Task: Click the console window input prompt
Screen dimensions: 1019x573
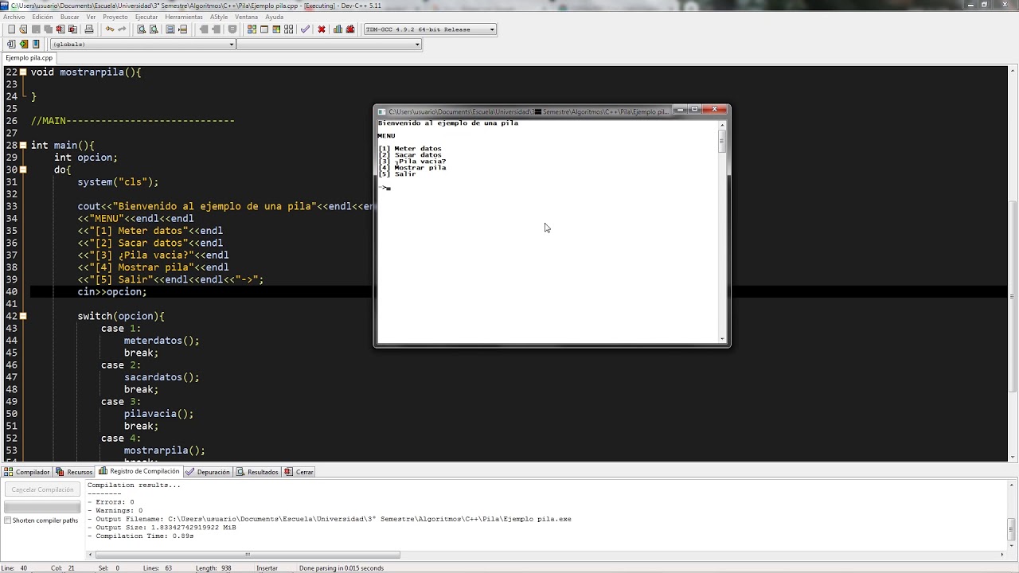Action: coord(385,188)
